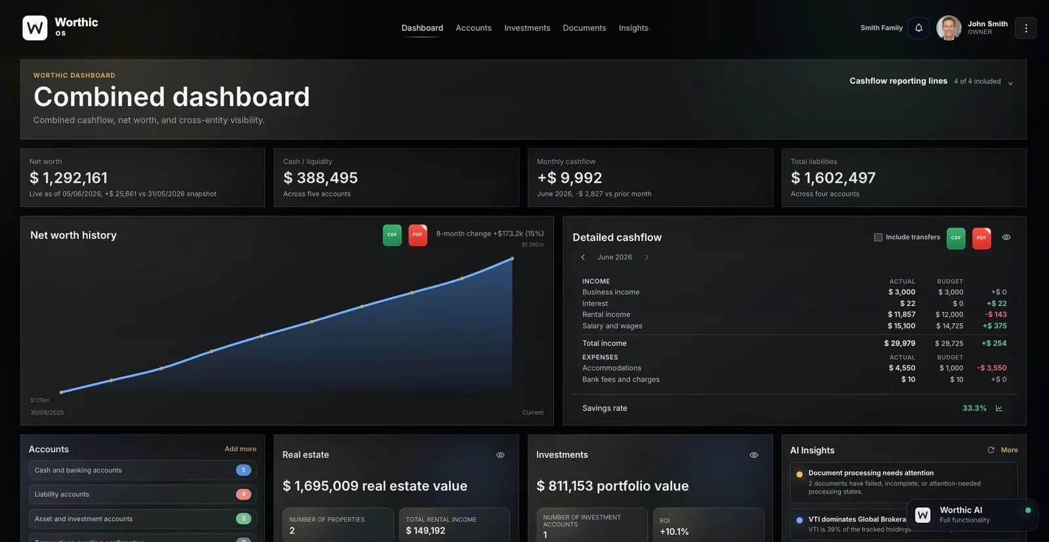Export detailed cashflow as CSV
The height and width of the screenshot is (542, 1049).
pos(956,238)
